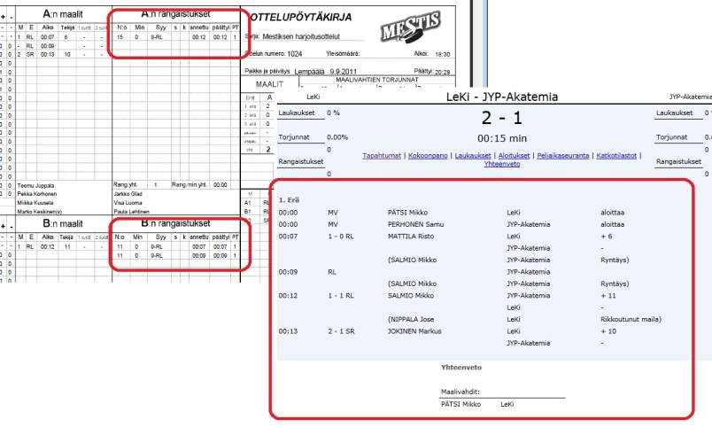This screenshot has height=435, width=712.
Task: Click the 20:28 end time
Action: [x=442, y=72]
